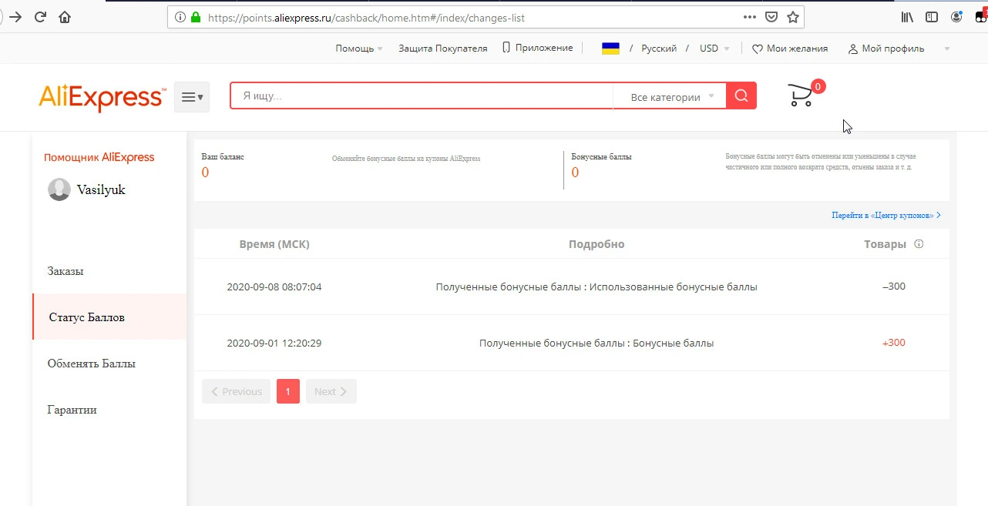Click the Vasilyuk username text
This screenshot has width=988, height=506.
101,189
